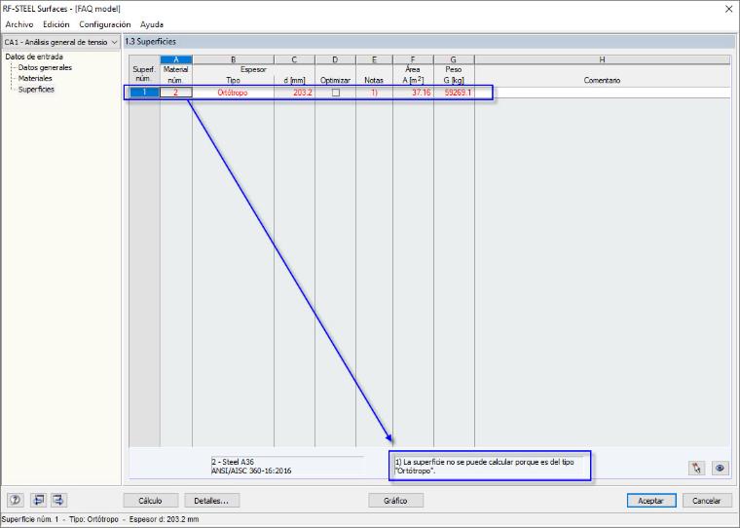Screen dimensions: 740x528
Task: Click the Cancelar button
Action: pyautogui.click(x=707, y=501)
